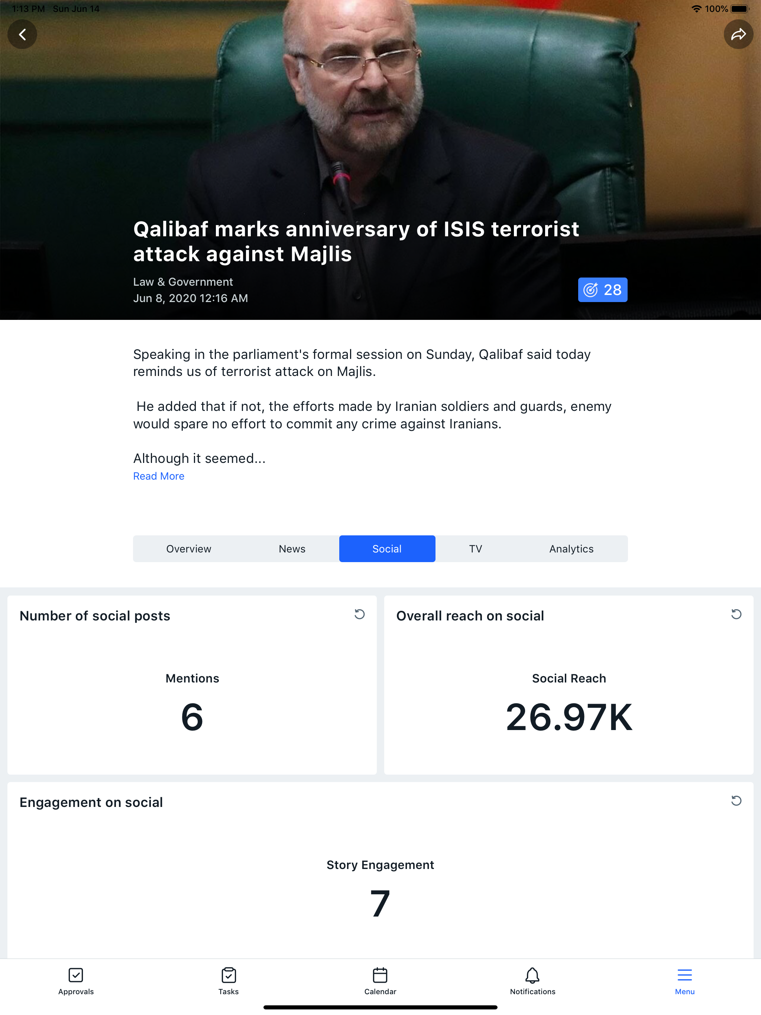Screen dimensions: 761x1015
Task: Refresh the Number of social posts widget
Action: [359, 614]
